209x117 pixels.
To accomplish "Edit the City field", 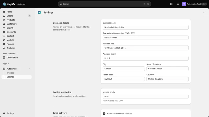I will coord(124,69).
